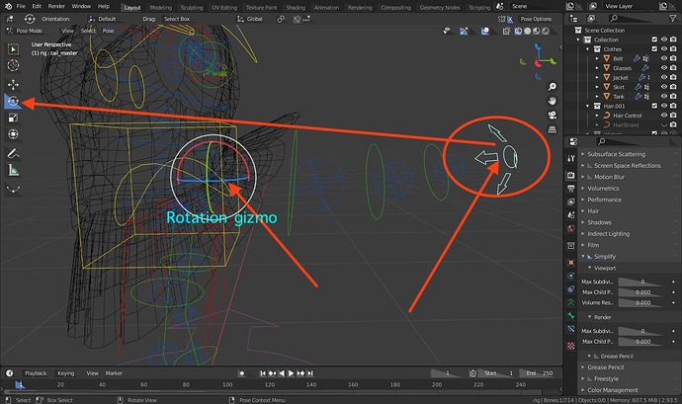Adjust Viewport Max Subdivision slider
The height and width of the screenshot is (404, 682).
tap(642, 282)
